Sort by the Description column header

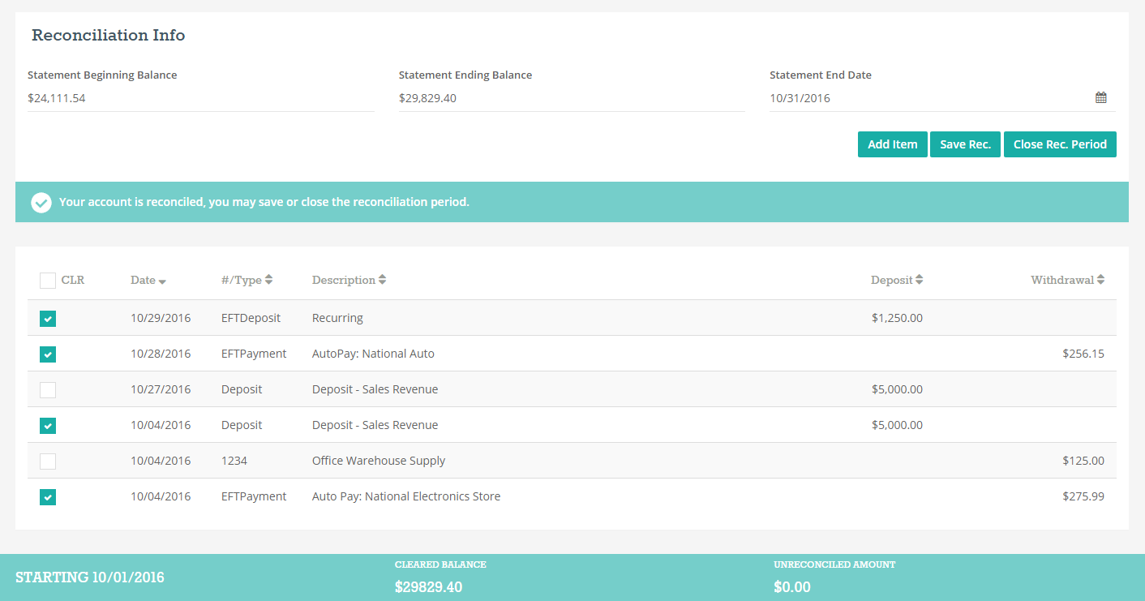[x=349, y=280]
